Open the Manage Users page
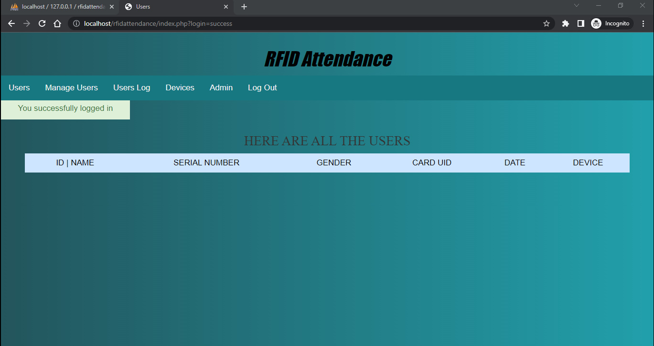 pyautogui.click(x=71, y=88)
